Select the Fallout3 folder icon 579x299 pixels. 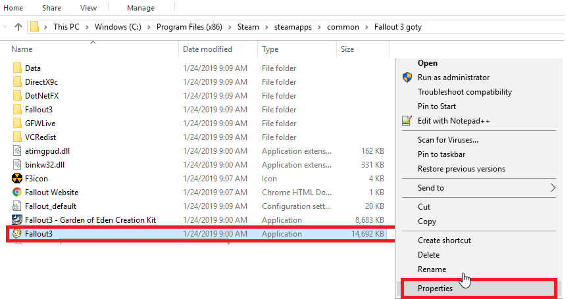click(17, 110)
